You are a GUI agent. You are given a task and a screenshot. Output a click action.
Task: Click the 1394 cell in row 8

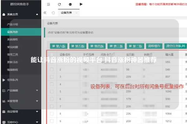pyautogui.click(x=169, y=114)
